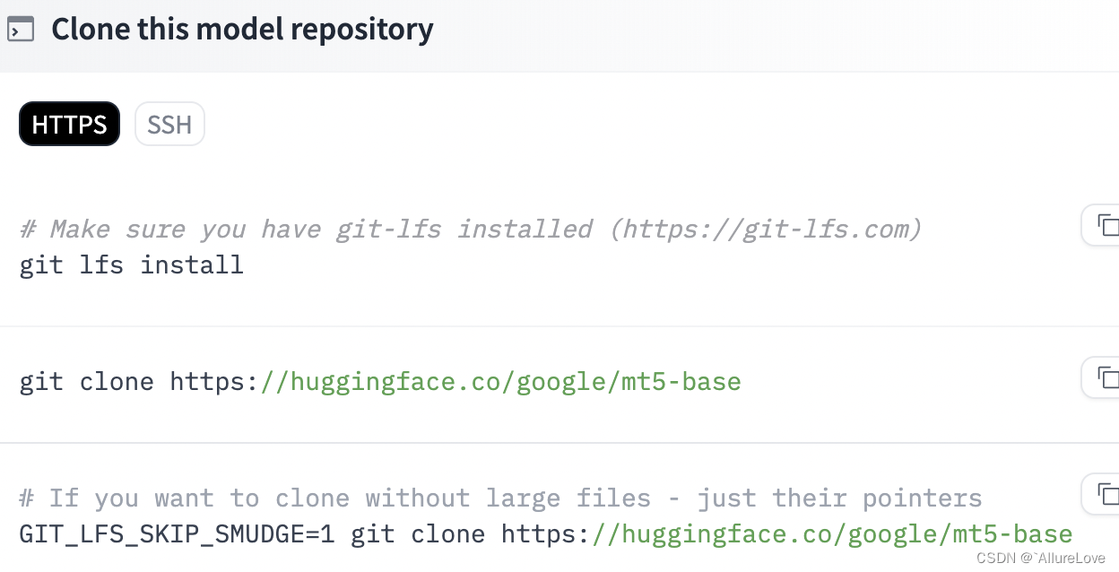Click the CSDN @AllureLove watermark
The image size is (1119, 572).
(1040, 558)
